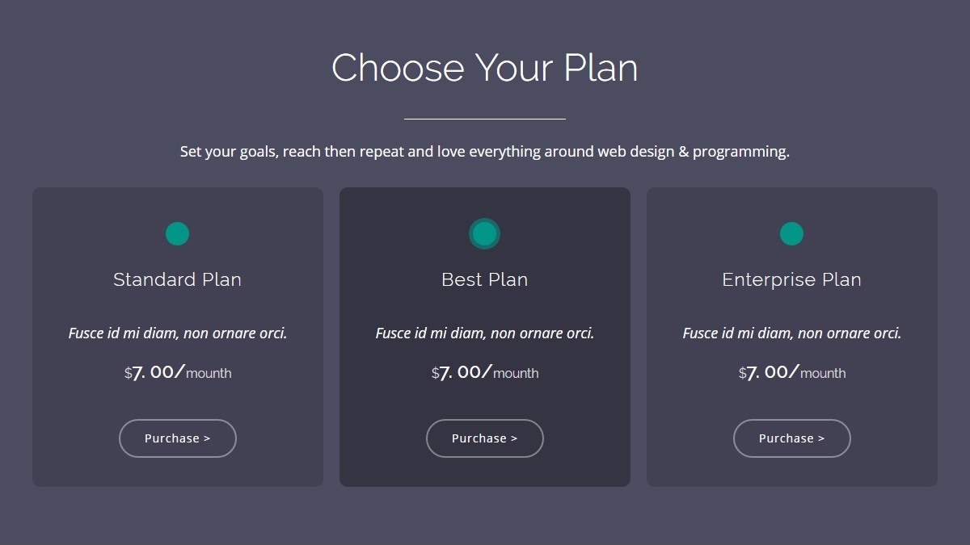
Task: Click the Enterprise Plan title
Action: (x=791, y=279)
